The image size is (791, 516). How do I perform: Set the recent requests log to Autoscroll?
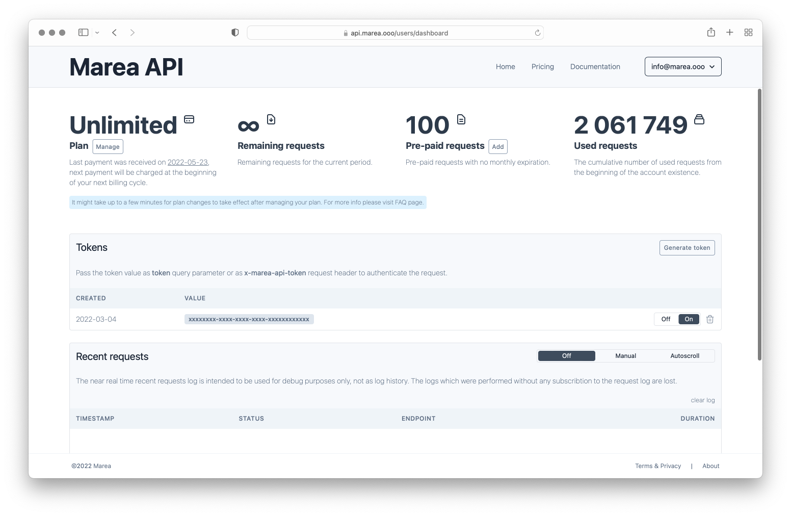pos(684,356)
